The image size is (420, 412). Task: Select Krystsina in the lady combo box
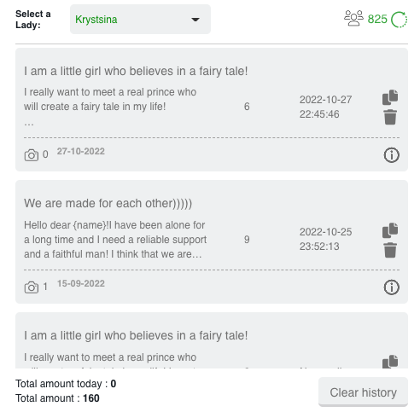(x=140, y=20)
